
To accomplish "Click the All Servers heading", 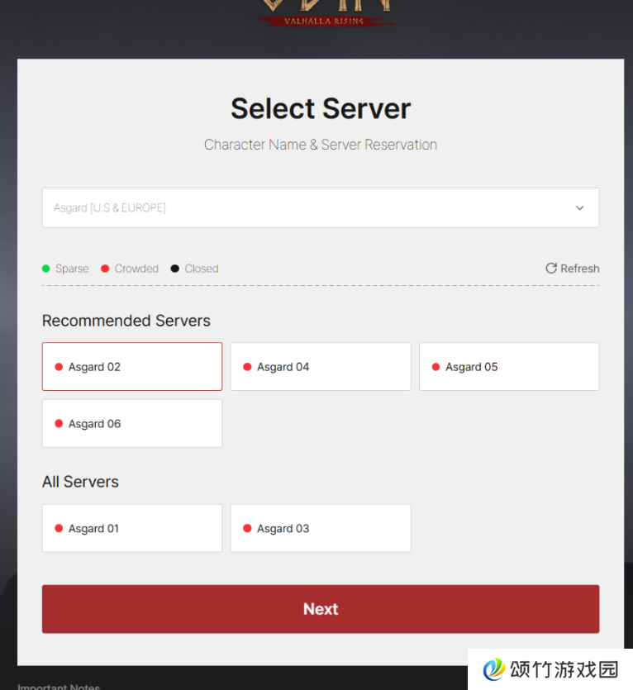I will [x=80, y=482].
